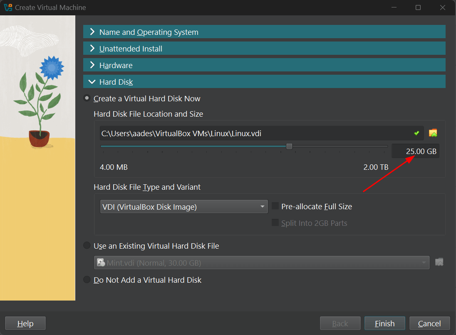Check Split Into 2GB Parts
The height and width of the screenshot is (335, 456).
point(275,223)
